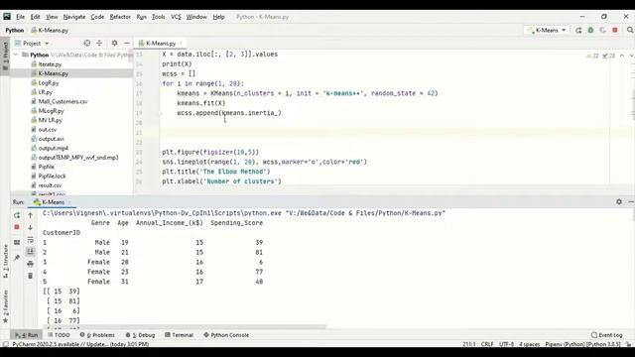Open the Run menu
Screen dimensions: 635x357
141,17
